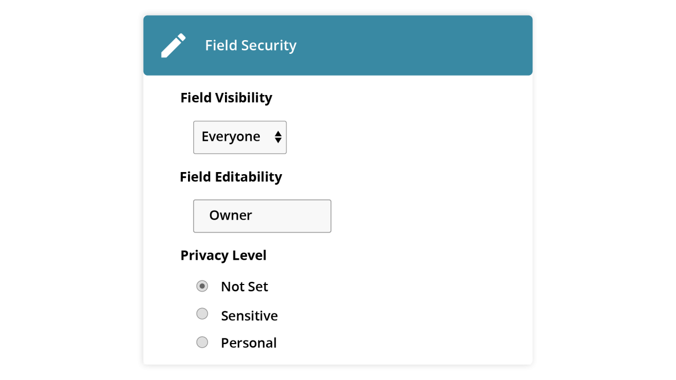The image size is (676, 380).
Task: Open the Field Visibility dropdown showing Everyone
Action: pos(240,137)
